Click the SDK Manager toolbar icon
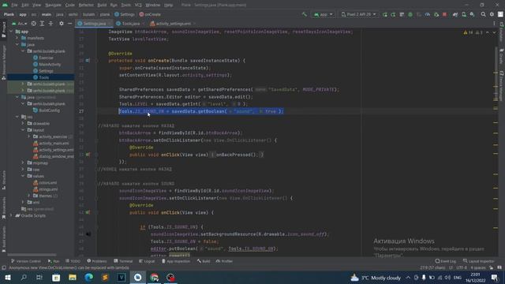Screen dimensions: 505x284 (472, 14)
